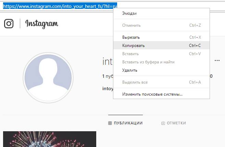The width and height of the screenshot is (225, 147).
Task: Select Копировать in the context menu
Action: (x=161, y=46)
